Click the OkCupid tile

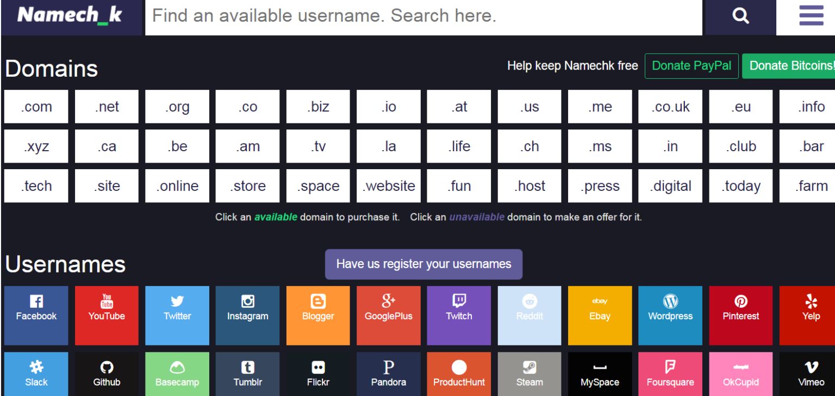click(x=741, y=374)
